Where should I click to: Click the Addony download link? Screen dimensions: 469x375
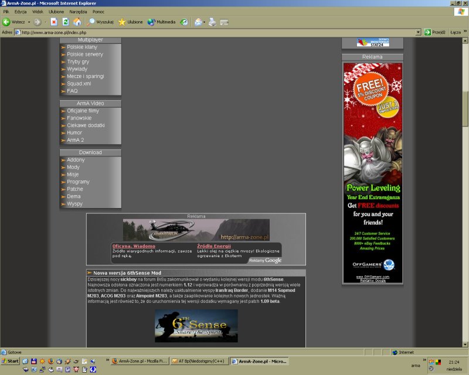click(76, 160)
